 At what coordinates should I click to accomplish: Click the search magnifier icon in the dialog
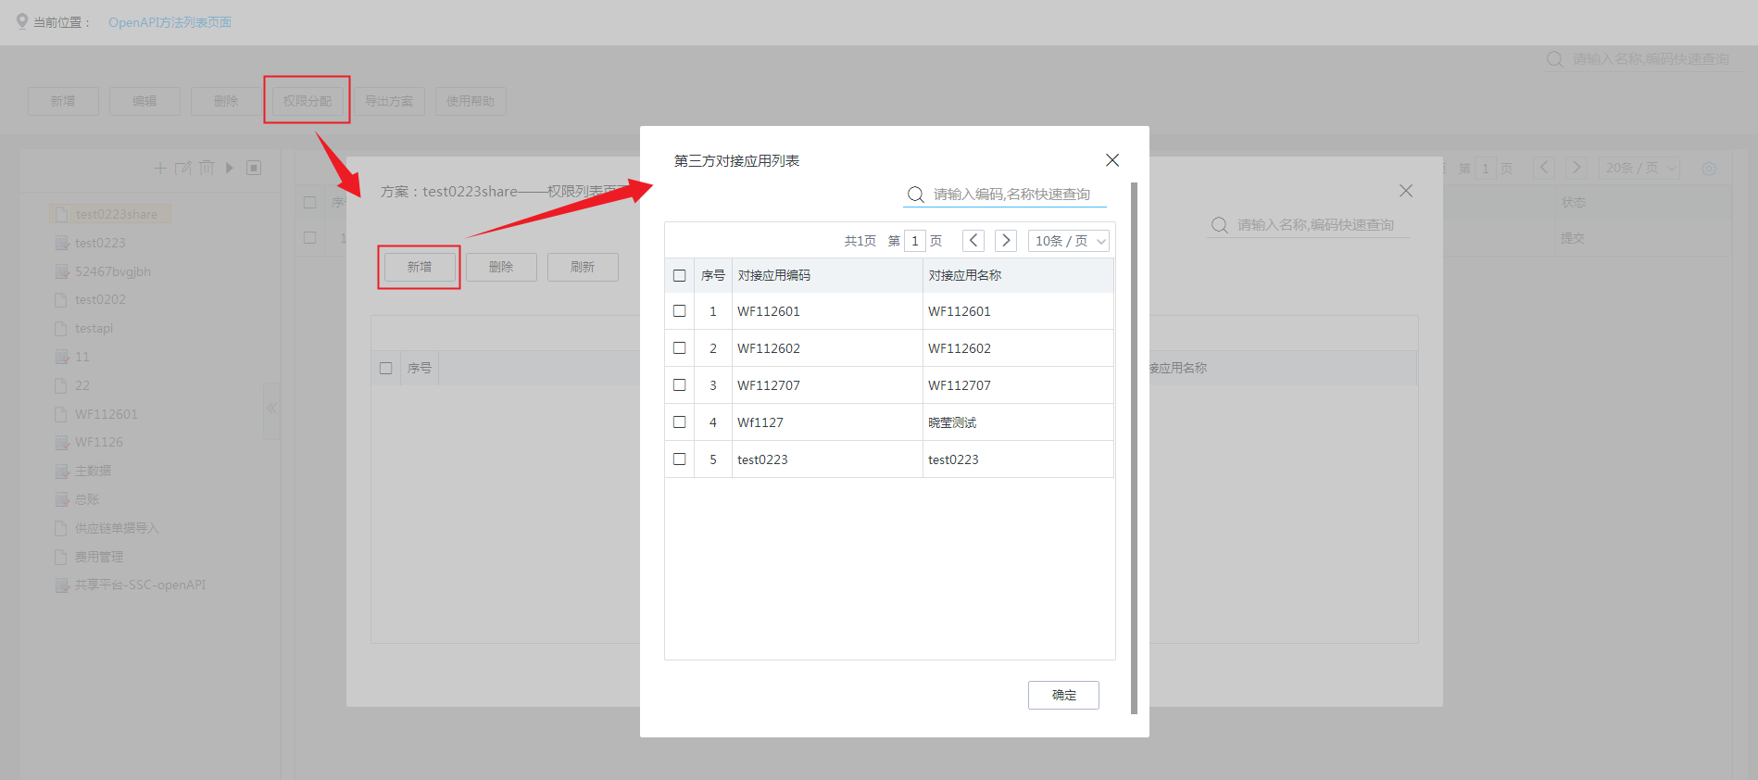[915, 195]
